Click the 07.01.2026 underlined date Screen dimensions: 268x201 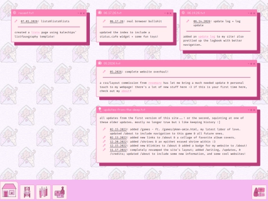(x=29, y=21)
